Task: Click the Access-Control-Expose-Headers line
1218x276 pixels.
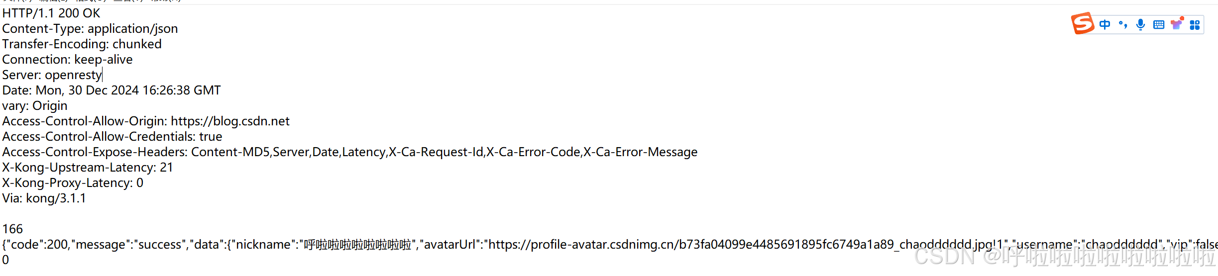Action: tap(350, 152)
